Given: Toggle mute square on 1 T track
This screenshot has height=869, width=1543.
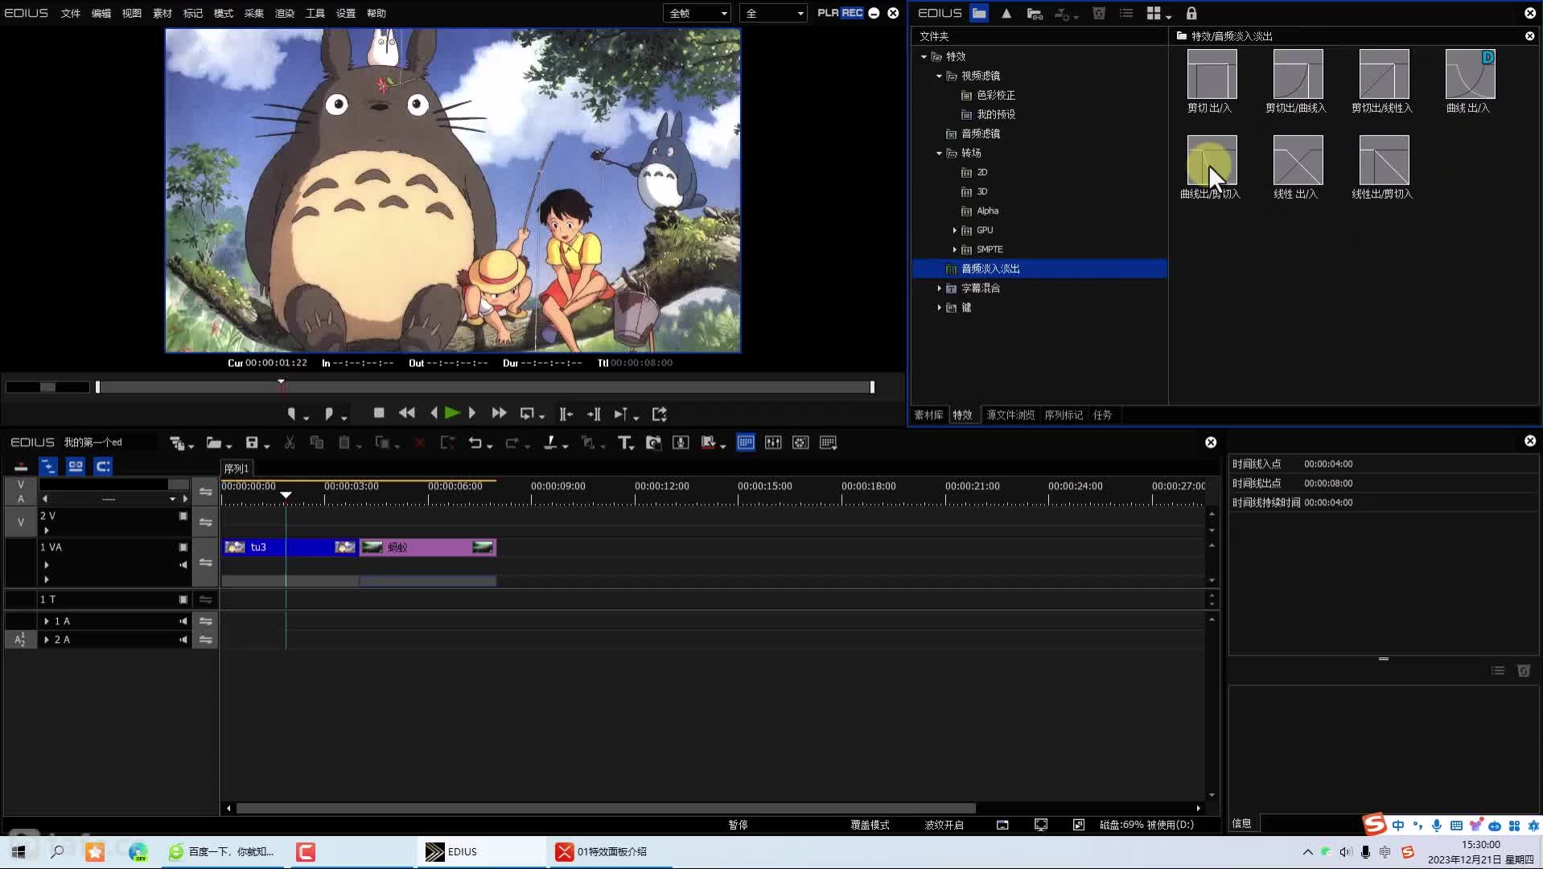Looking at the screenshot, I should coord(183,599).
